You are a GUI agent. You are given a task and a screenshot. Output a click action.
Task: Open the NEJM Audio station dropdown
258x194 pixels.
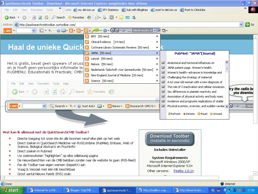pos(154,30)
